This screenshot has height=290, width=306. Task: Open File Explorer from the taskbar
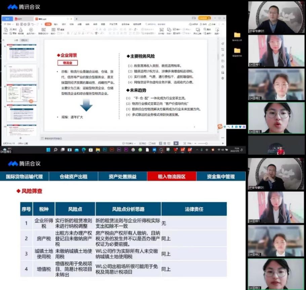(98, 150)
